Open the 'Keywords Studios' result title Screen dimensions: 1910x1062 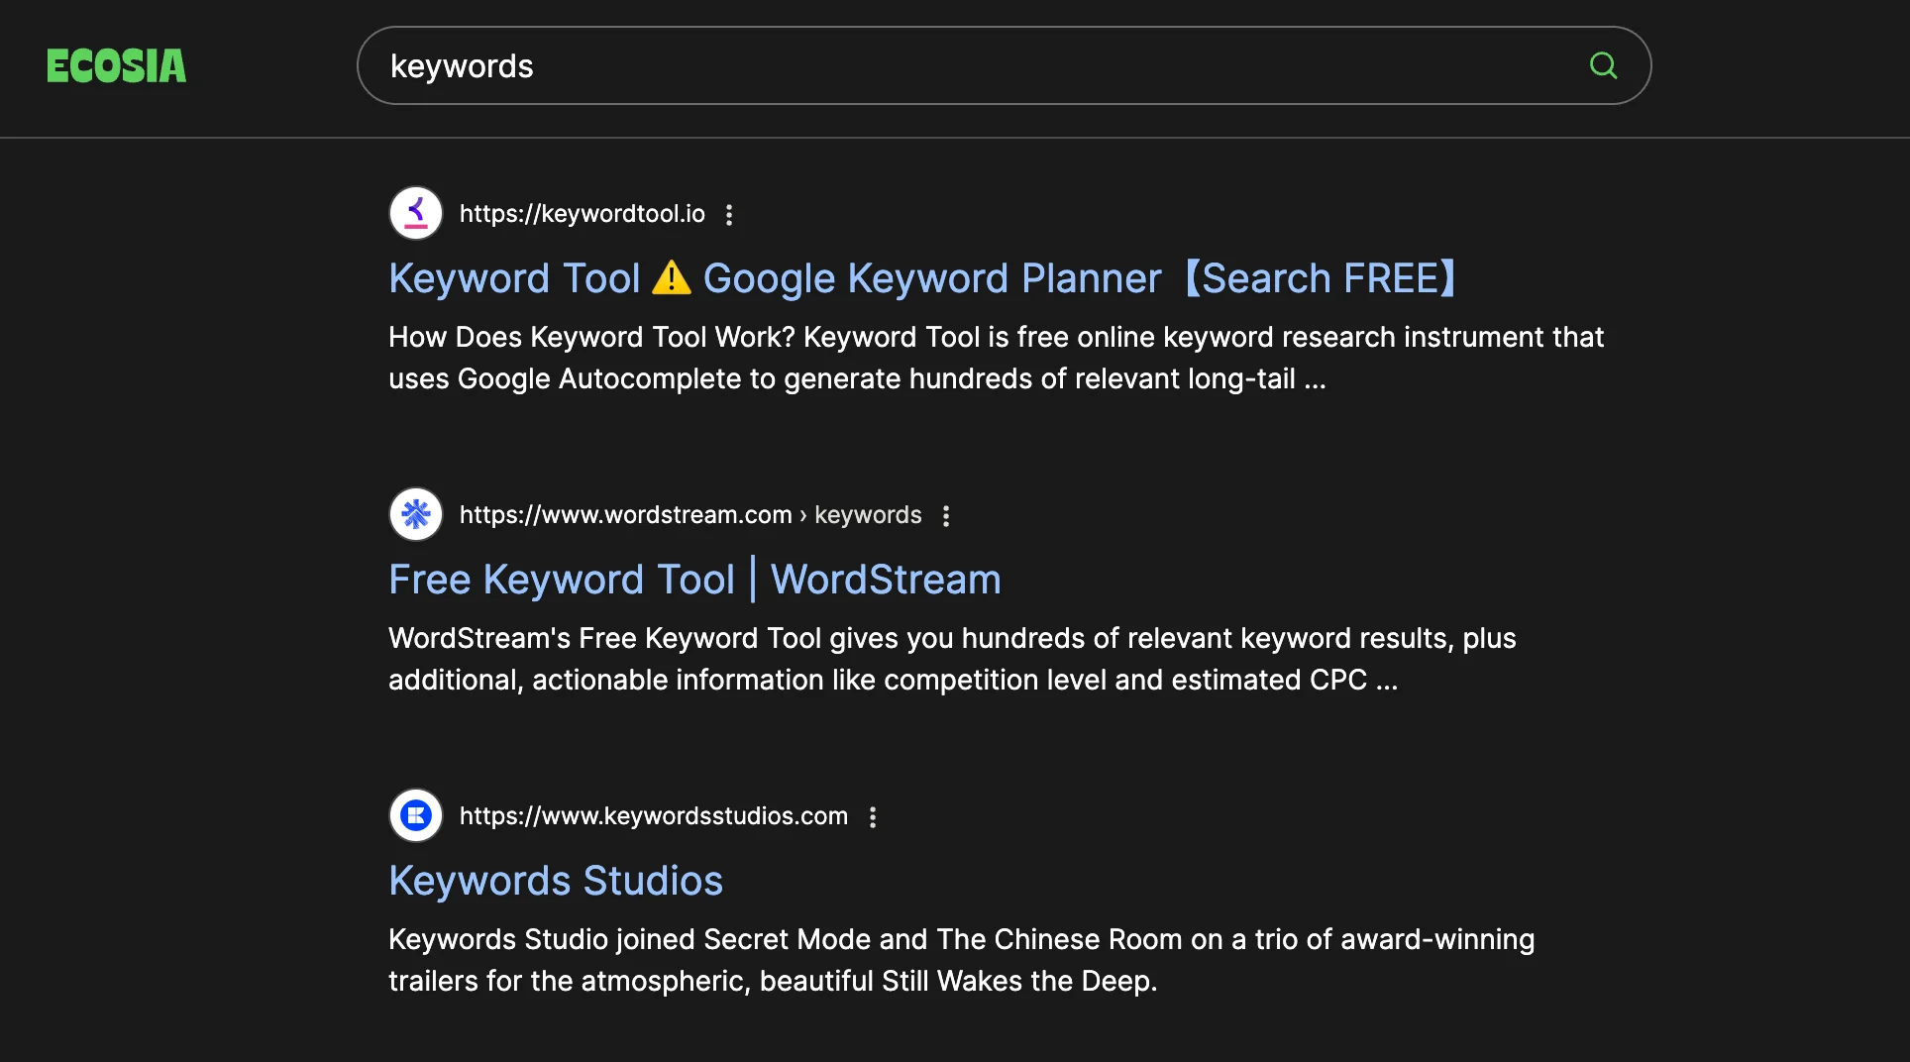click(x=556, y=881)
